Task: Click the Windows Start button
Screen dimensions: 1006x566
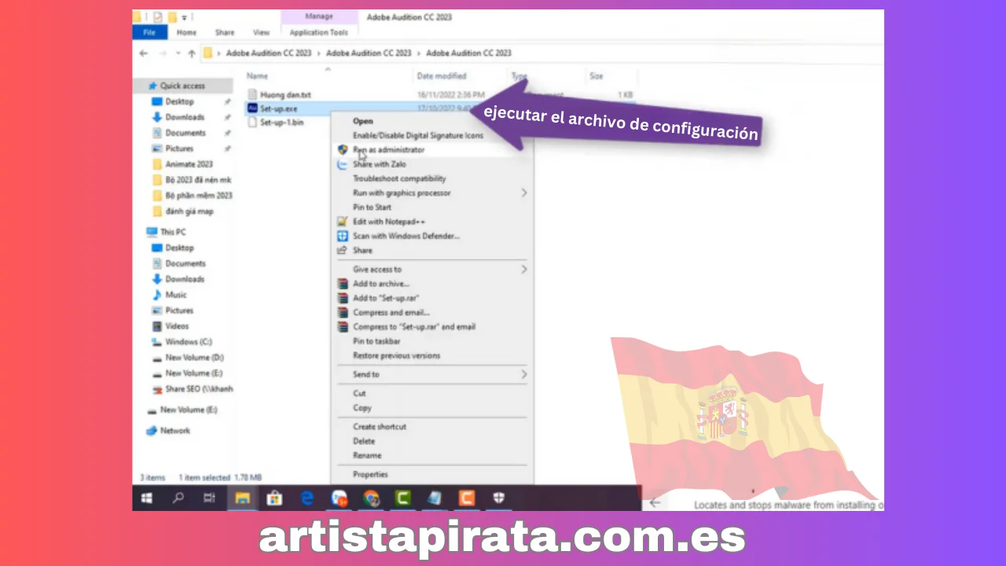Action: click(146, 498)
